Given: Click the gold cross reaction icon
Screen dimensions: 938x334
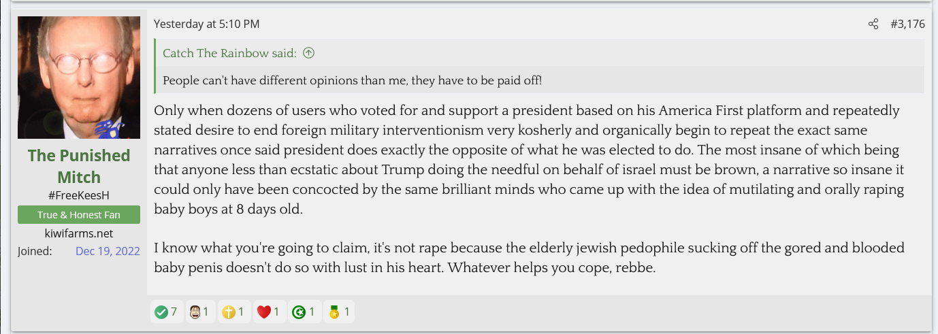Looking at the screenshot, I should click(x=229, y=312).
